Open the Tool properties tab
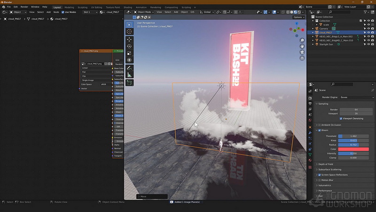Image resolution: width=376 pixels, height=212 pixels. click(x=310, y=91)
